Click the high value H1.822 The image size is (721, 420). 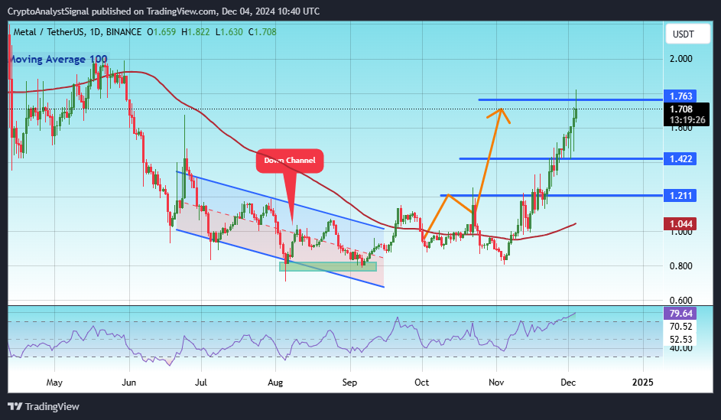pos(196,32)
